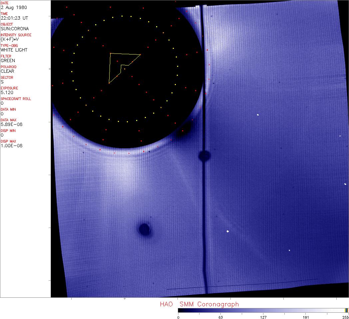
Task: Click the INTENSITY SOURCE label
Action: [x=16, y=35]
